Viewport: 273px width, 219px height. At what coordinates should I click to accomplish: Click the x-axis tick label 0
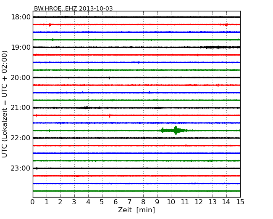click(33, 202)
